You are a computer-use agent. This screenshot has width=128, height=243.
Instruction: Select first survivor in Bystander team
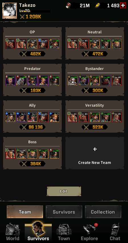[x=73, y=81]
